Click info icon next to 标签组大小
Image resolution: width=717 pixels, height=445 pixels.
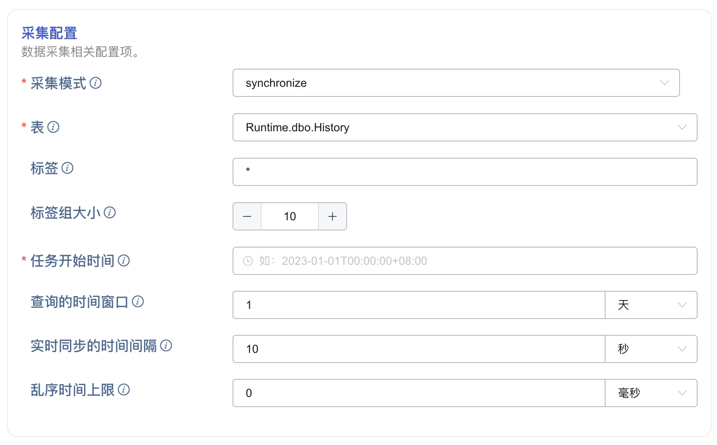110,212
